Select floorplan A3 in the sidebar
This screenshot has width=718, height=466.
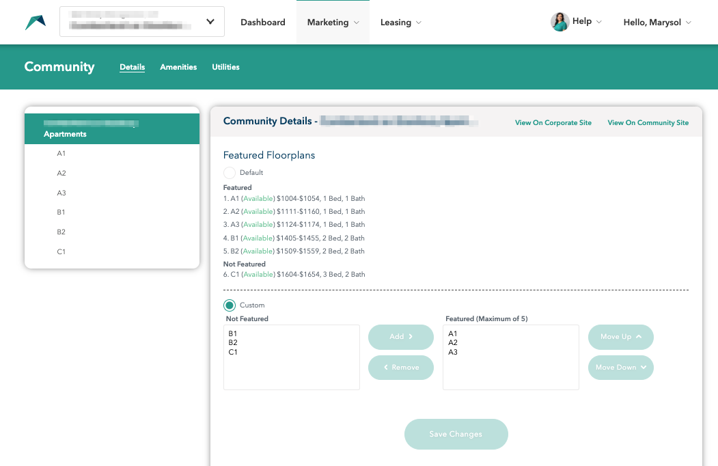coord(61,193)
